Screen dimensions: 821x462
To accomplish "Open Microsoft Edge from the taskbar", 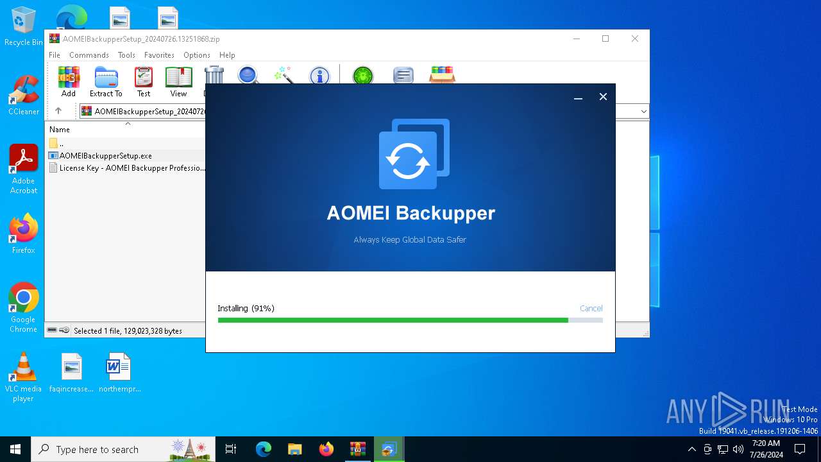I will coord(264,449).
